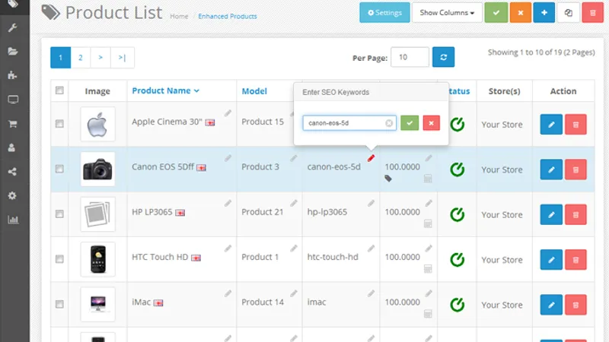Open the folder sidebar icon

point(12,51)
